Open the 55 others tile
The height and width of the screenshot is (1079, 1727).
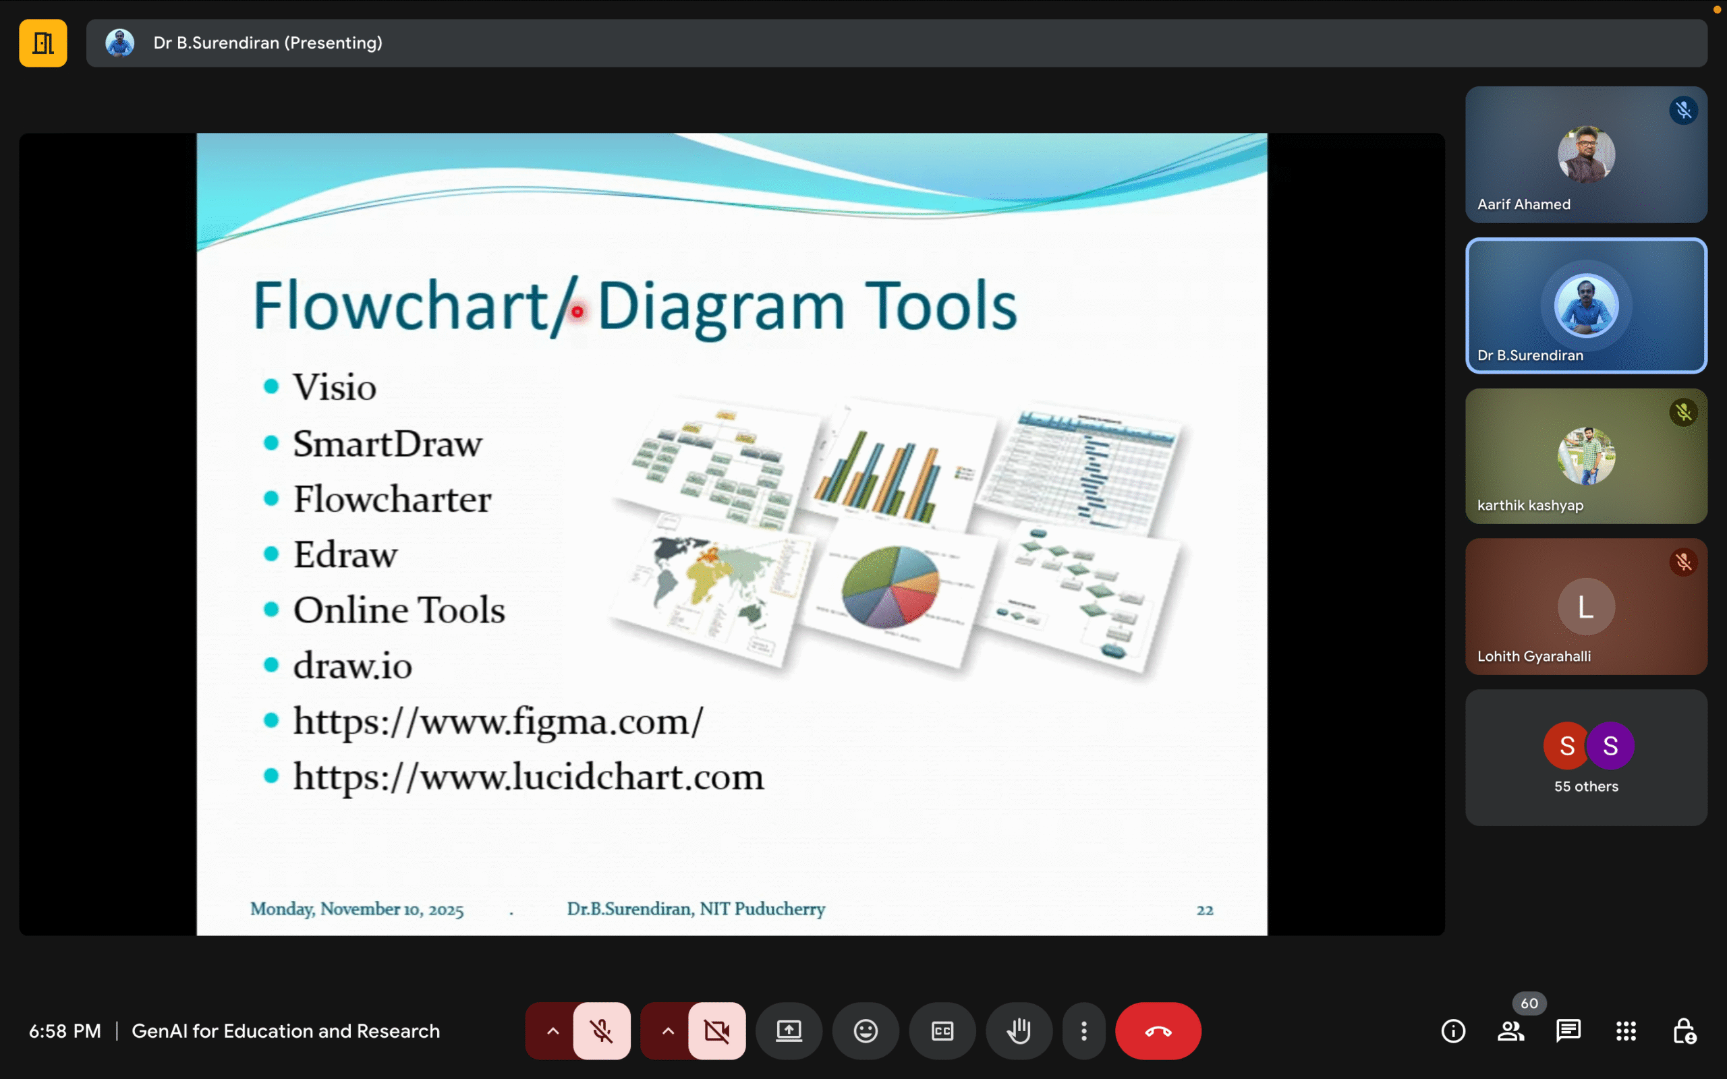pos(1586,757)
